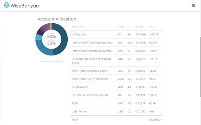Viewport: 201px width, 125px height.
Task: Select the REITs investment row
Action: click(x=116, y=103)
